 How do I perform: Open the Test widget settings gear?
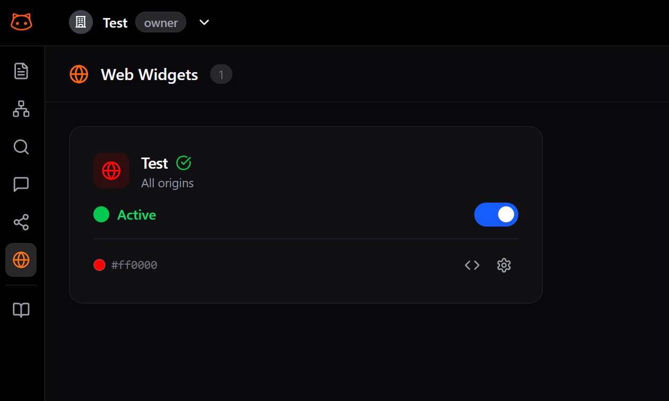[x=503, y=265]
